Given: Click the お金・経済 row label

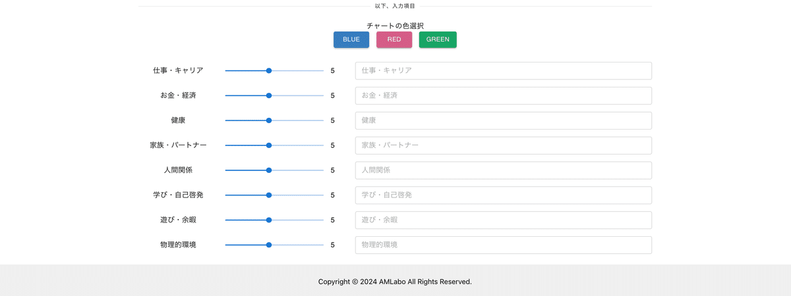Looking at the screenshot, I should point(178,95).
